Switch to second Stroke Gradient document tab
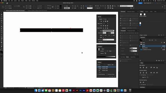This screenshot has height=93, width=166. pos(37,11)
